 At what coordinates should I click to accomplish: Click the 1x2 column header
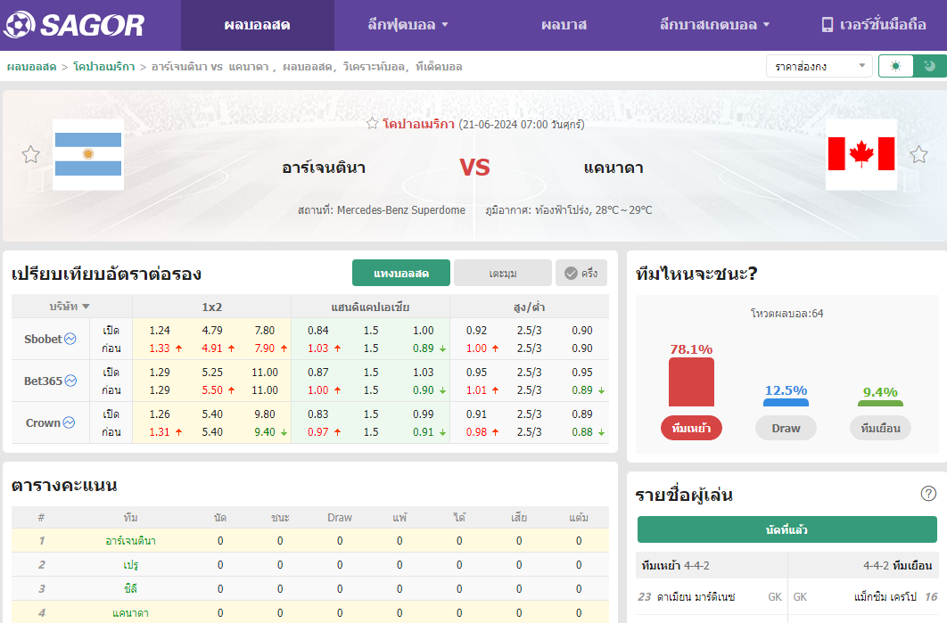pyautogui.click(x=212, y=307)
